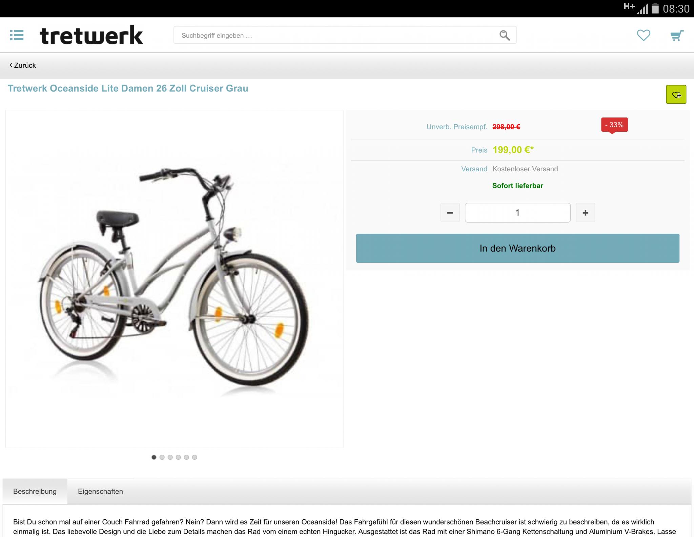Select the first image carousel dot
The image size is (694, 537).
(x=154, y=457)
